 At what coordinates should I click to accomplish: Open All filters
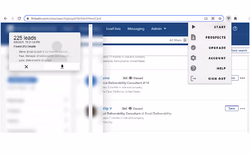(178, 40)
